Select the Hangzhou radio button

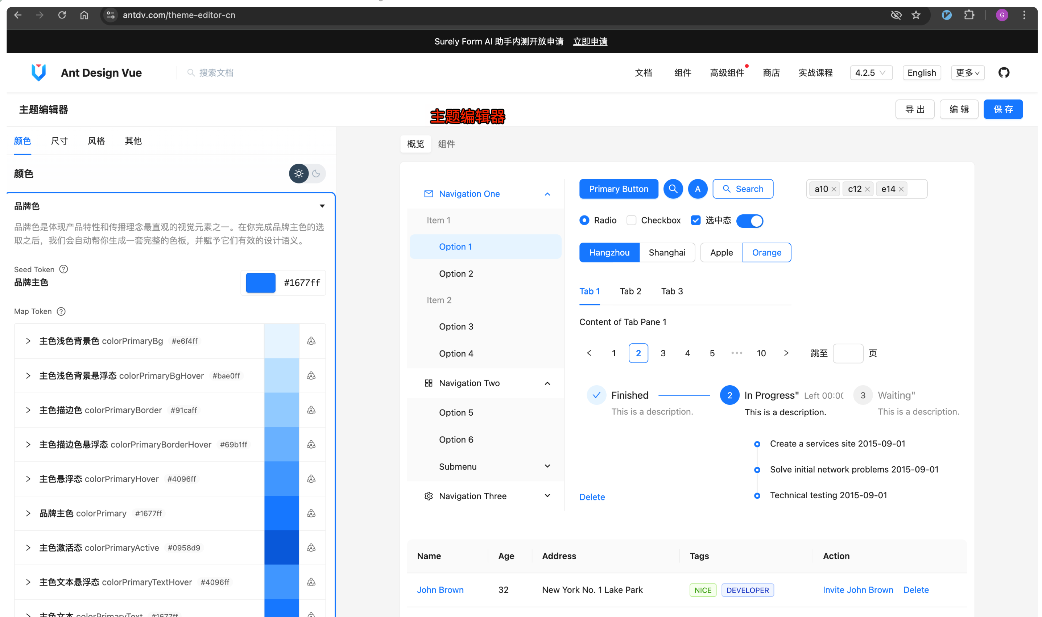[609, 252]
